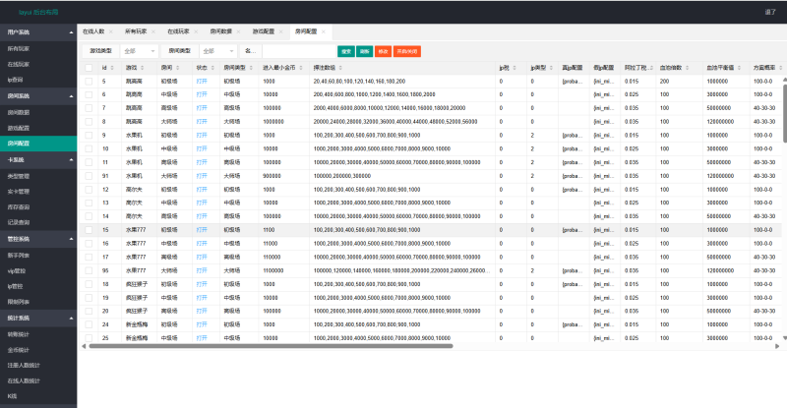The width and height of the screenshot is (787, 408).
Task: Switch to the 房间数据 tab
Action: coord(220,31)
